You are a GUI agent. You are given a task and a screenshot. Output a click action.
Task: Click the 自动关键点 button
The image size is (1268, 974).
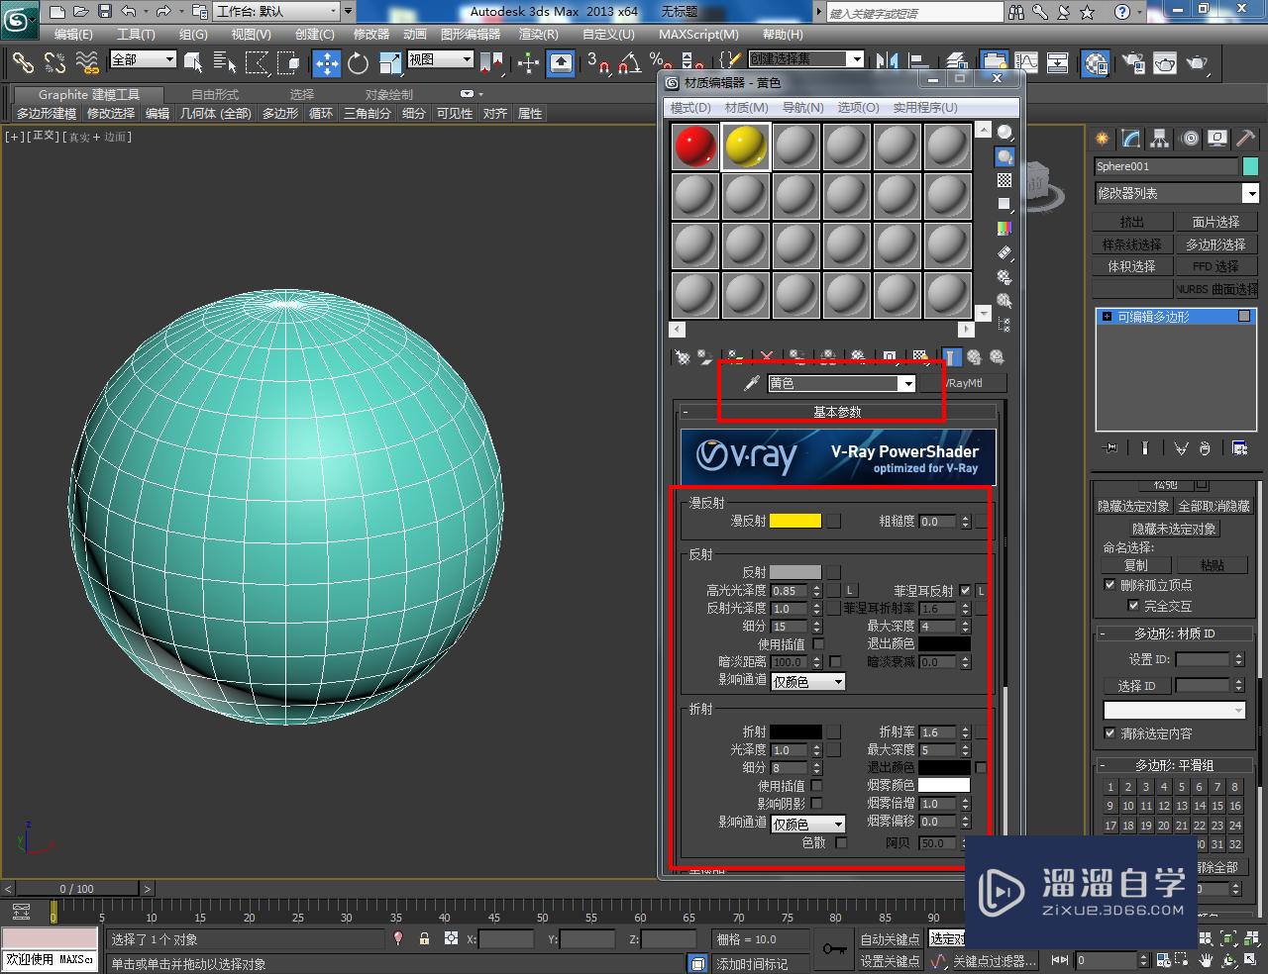tap(890, 939)
